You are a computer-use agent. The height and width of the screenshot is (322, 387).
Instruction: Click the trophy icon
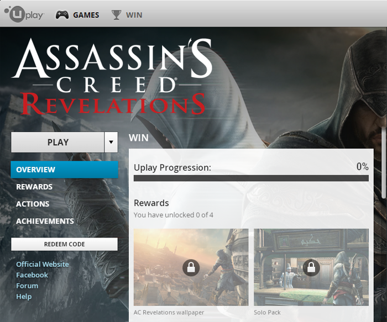click(116, 15)
